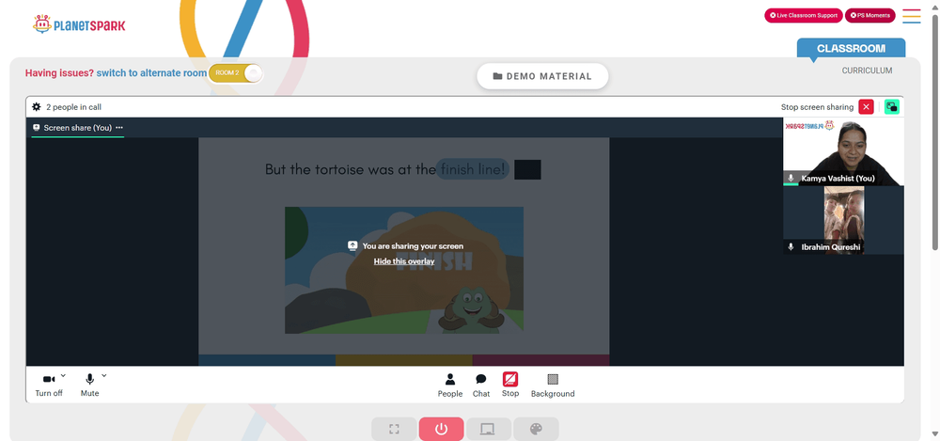Select the CURRICULUM tab
This screenshot has width=940, height=441.
pyautogui.click(x=867, y=71)
